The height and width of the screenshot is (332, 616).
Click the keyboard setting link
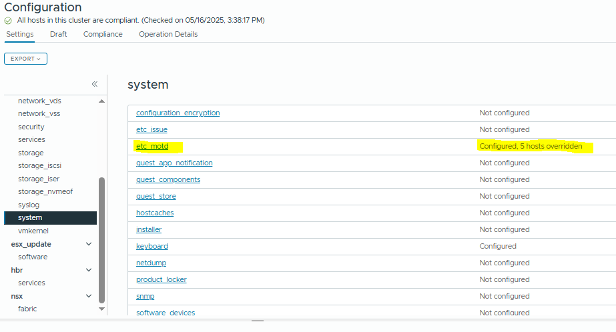(152, 247)
